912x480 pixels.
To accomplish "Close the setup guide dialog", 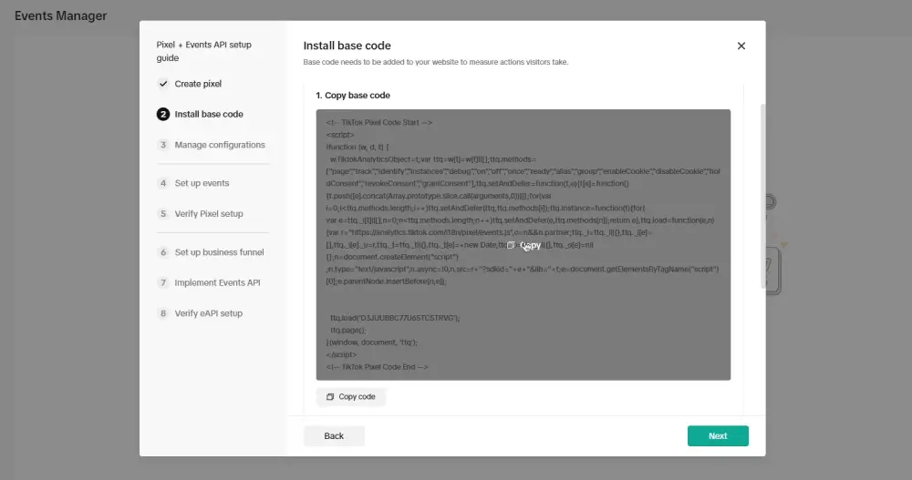I will tap(741, 46).
